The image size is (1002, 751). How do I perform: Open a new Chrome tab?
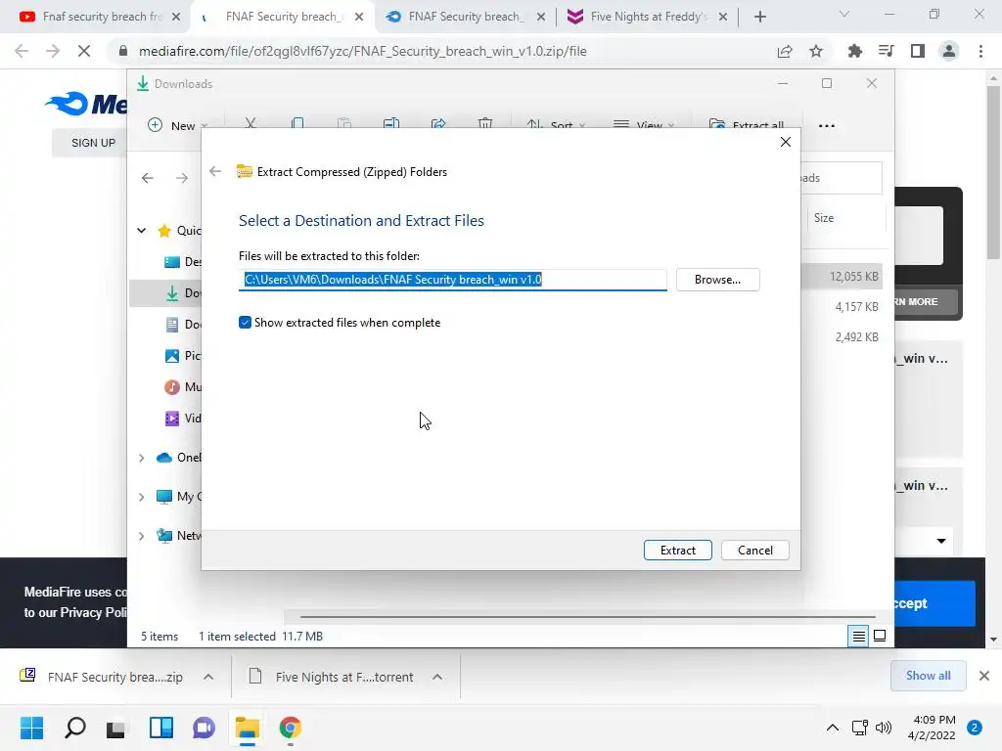point(759,17)
